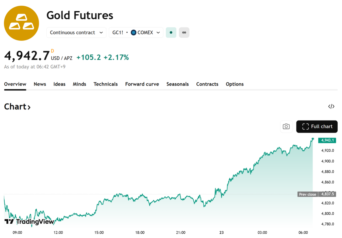Click the chart's latest price dot
This screenshot has width=342, height=238.
click(x=313, y=139)
